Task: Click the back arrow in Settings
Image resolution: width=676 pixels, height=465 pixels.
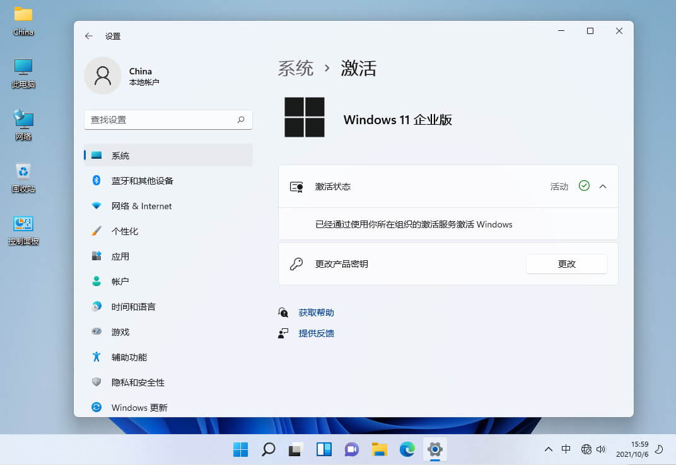Action: click(88, 36)
